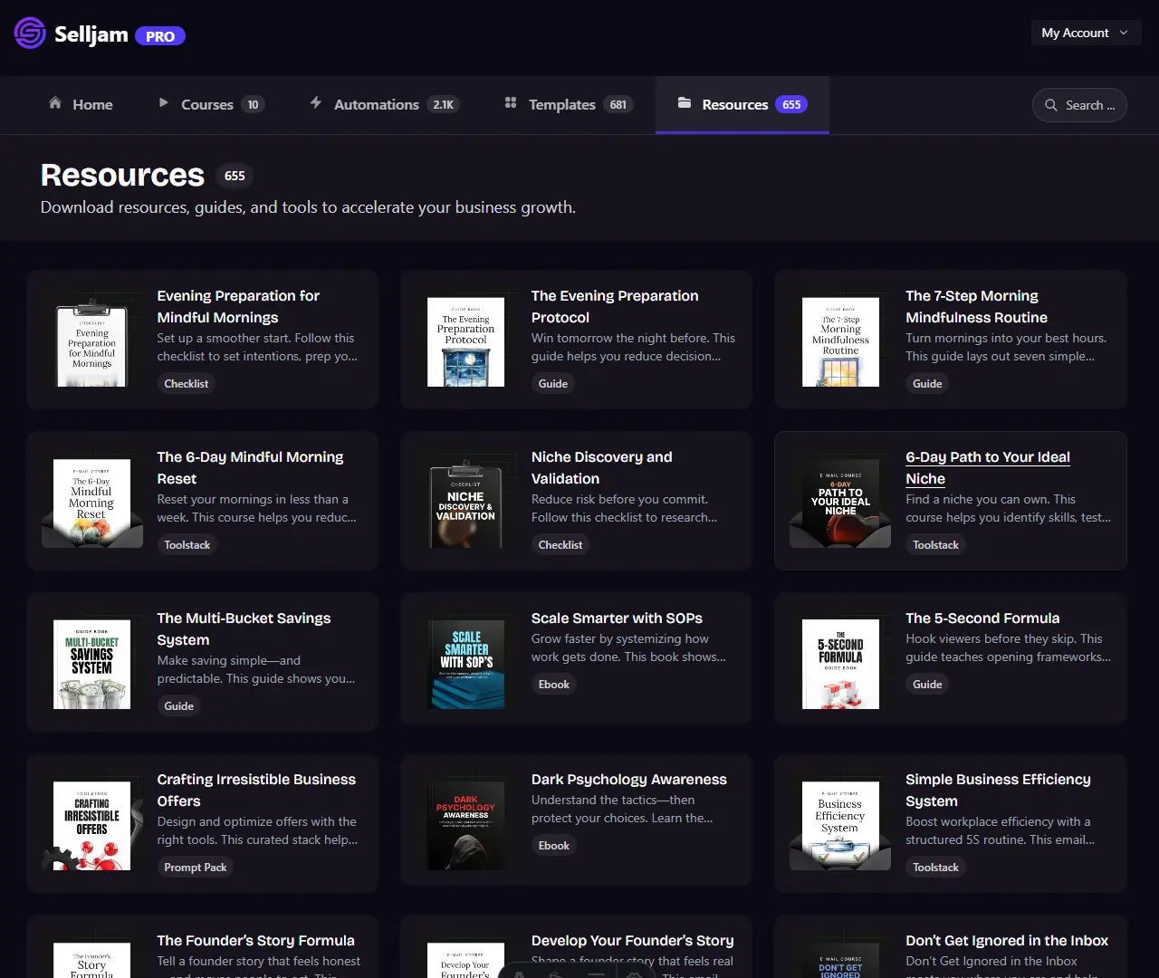Open Scale Smarter with SOPs resource
The height and width of the screenshot is (978, 1159).
(617, 618)
